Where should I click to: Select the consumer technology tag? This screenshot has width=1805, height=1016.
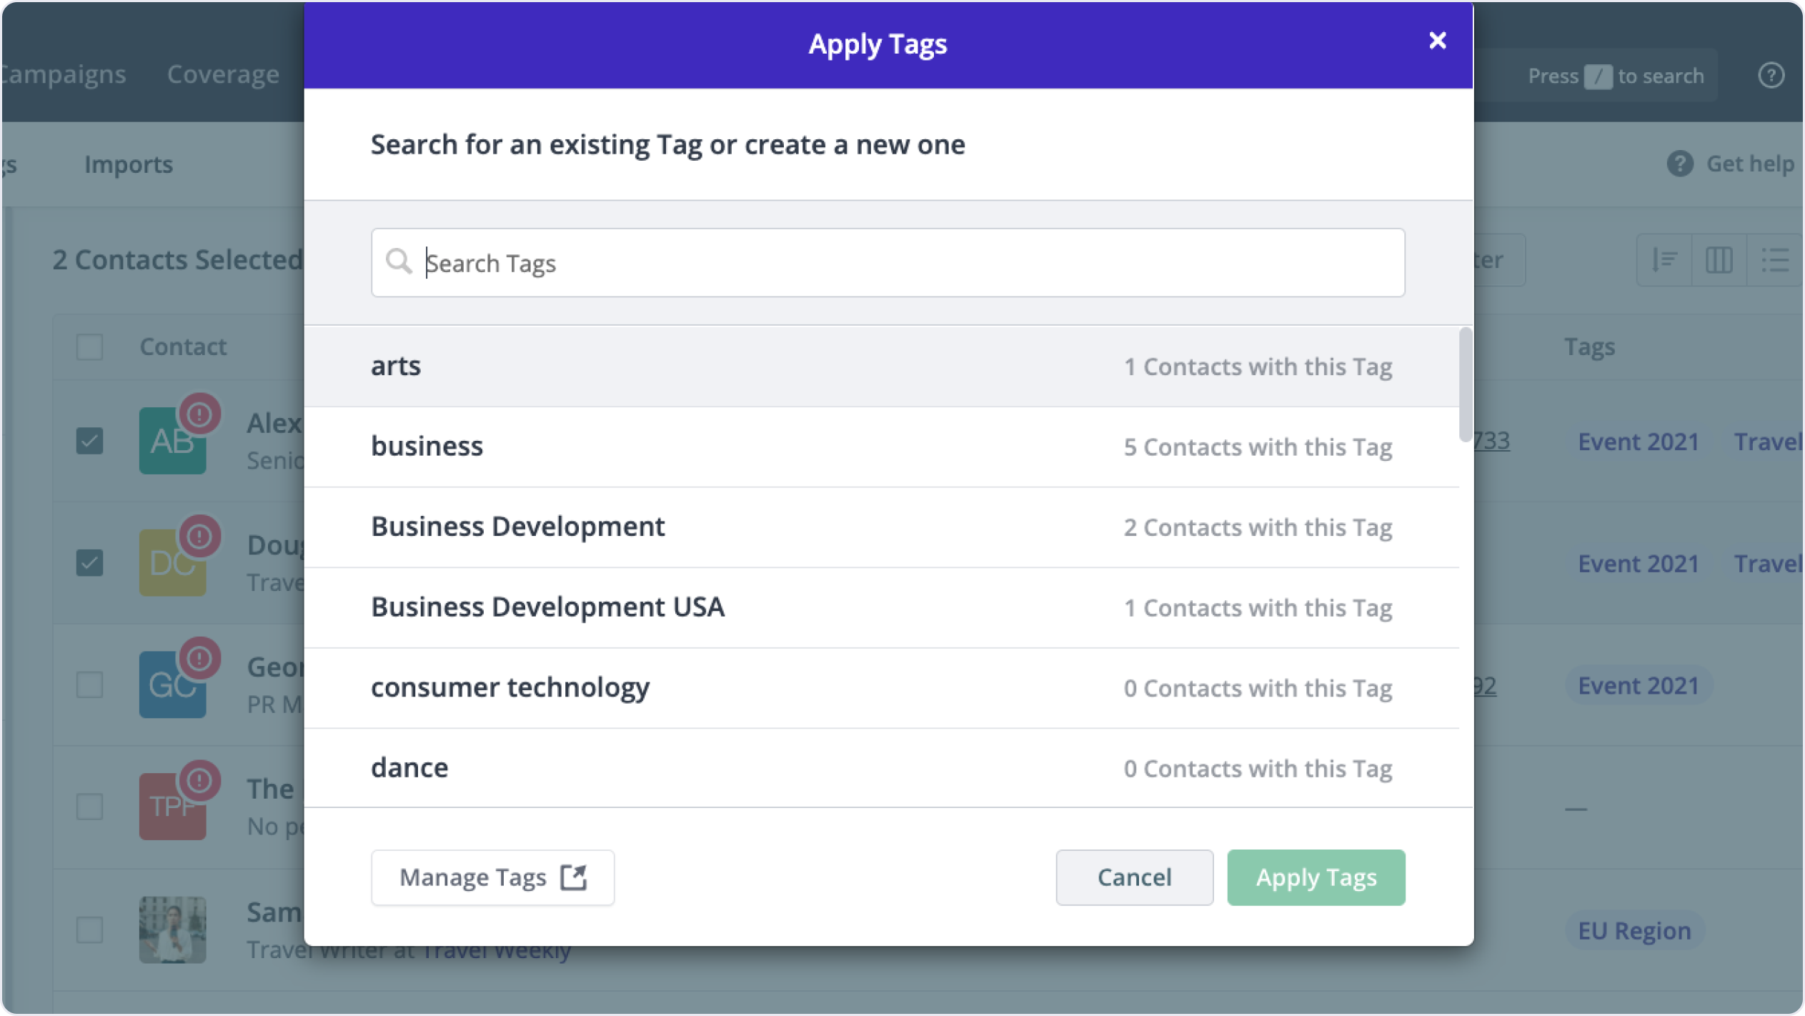coord(882,688)
